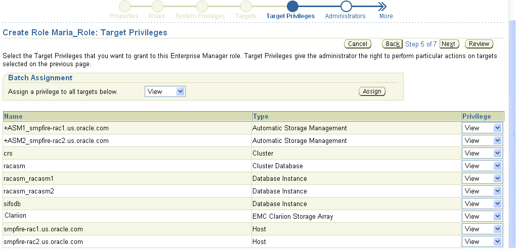Viewport: 516px width, 249px height.
Task: Open the Batch Assignment privilege dropdown
Action: 165,91
